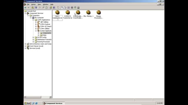Screen dimensions: 188x105
Task: Open the Window menu
Action: [46, 4]
